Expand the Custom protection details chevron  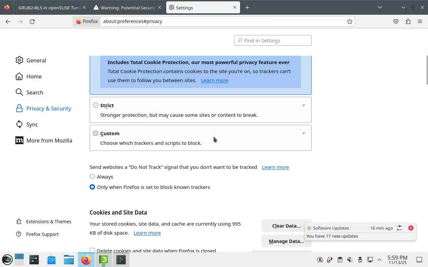click(303, 133)
